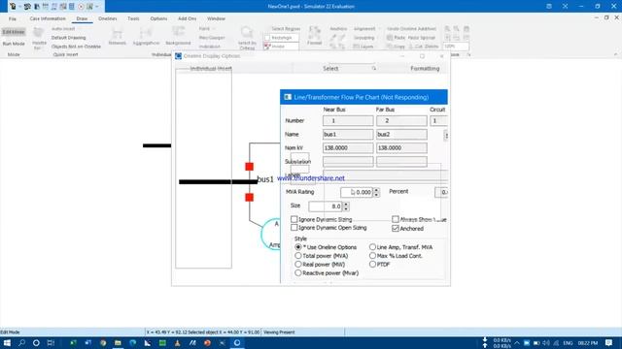The width and height of the screenshot is (622, 349).
Task: Select the upper red line vertex handle
Action: coord(249,167)
